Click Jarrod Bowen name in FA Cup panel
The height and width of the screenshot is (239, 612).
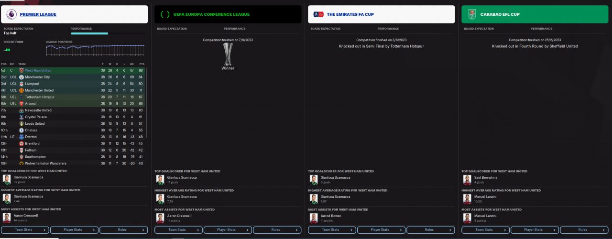(x=330, y=216)
